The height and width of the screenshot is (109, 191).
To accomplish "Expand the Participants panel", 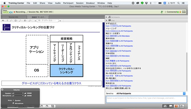I will coord(106,17).
